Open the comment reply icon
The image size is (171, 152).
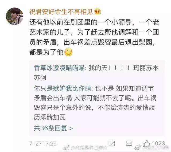[129, 143]
